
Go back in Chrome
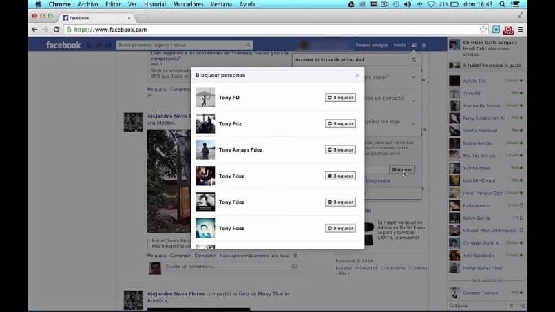coord(34,30)
